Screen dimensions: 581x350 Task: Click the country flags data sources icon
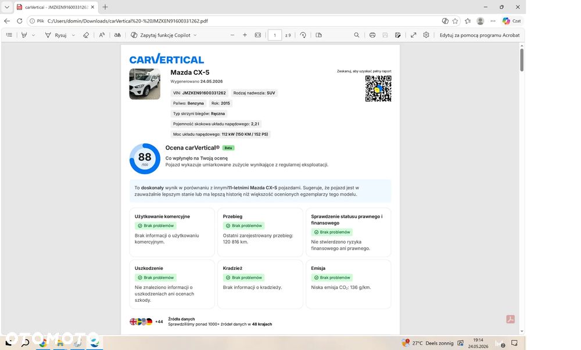(x=141, y=322)
